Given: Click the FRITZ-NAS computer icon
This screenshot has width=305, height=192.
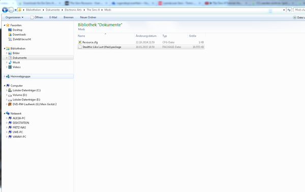Looking at the screenshot, I should point(10,127).
